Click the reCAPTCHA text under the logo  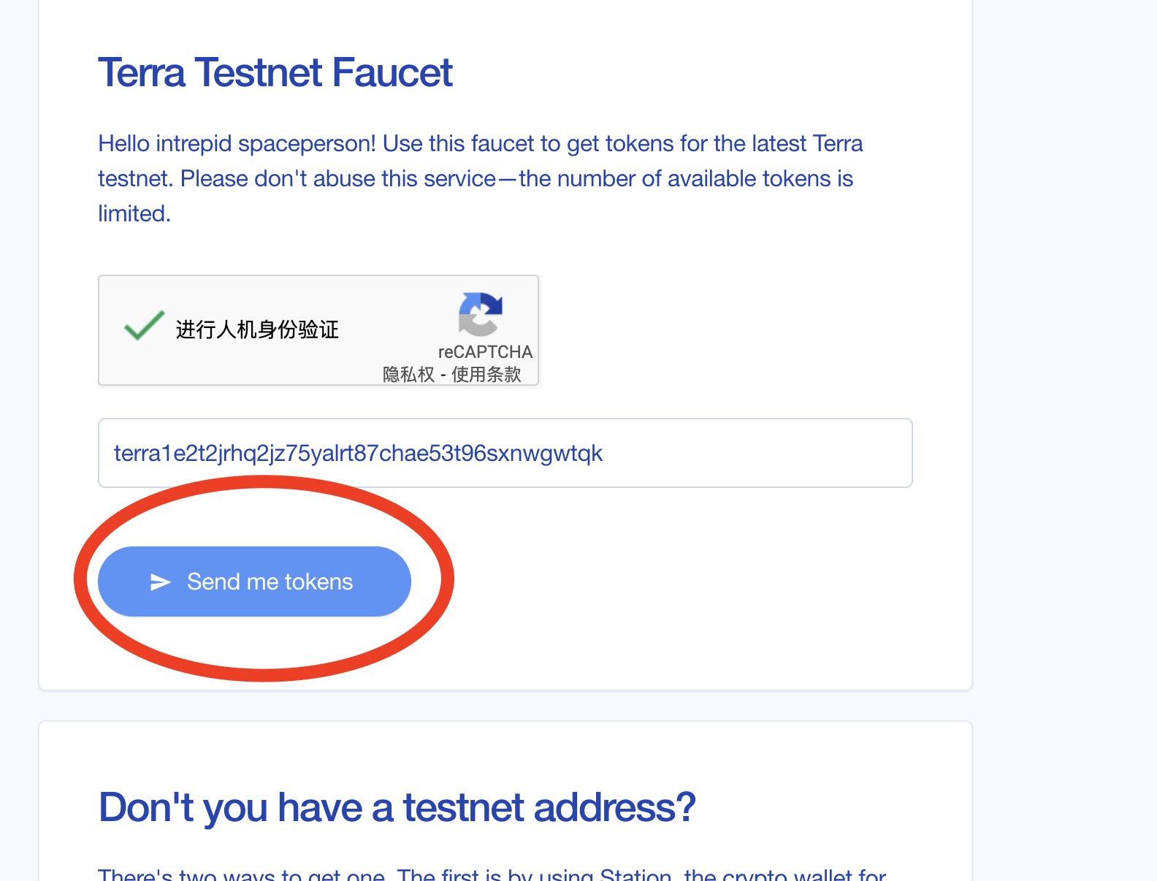pyautogui.click(x=485, y=352)
